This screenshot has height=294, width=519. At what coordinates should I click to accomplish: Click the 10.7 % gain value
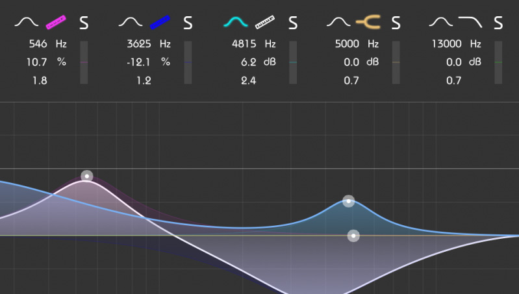click(36, 62)
